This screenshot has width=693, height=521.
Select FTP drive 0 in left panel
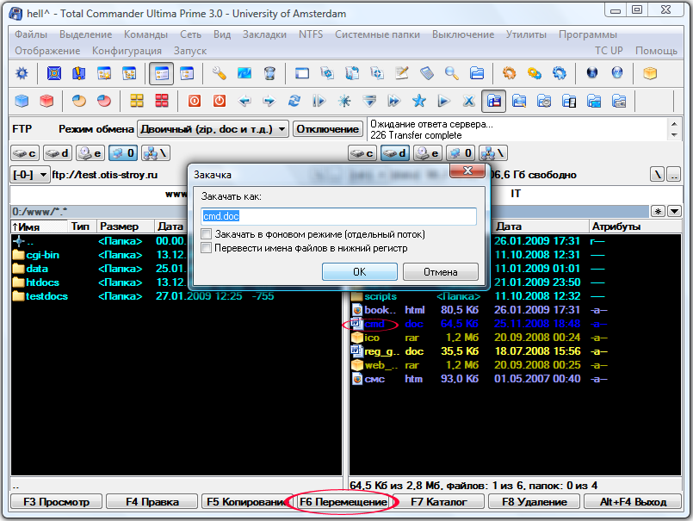tap(123, 153)
